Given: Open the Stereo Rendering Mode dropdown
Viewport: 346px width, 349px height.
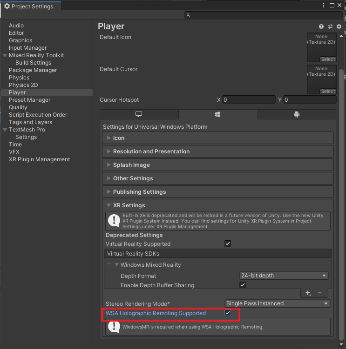Looking at the screenshot, I should point(277,303).
